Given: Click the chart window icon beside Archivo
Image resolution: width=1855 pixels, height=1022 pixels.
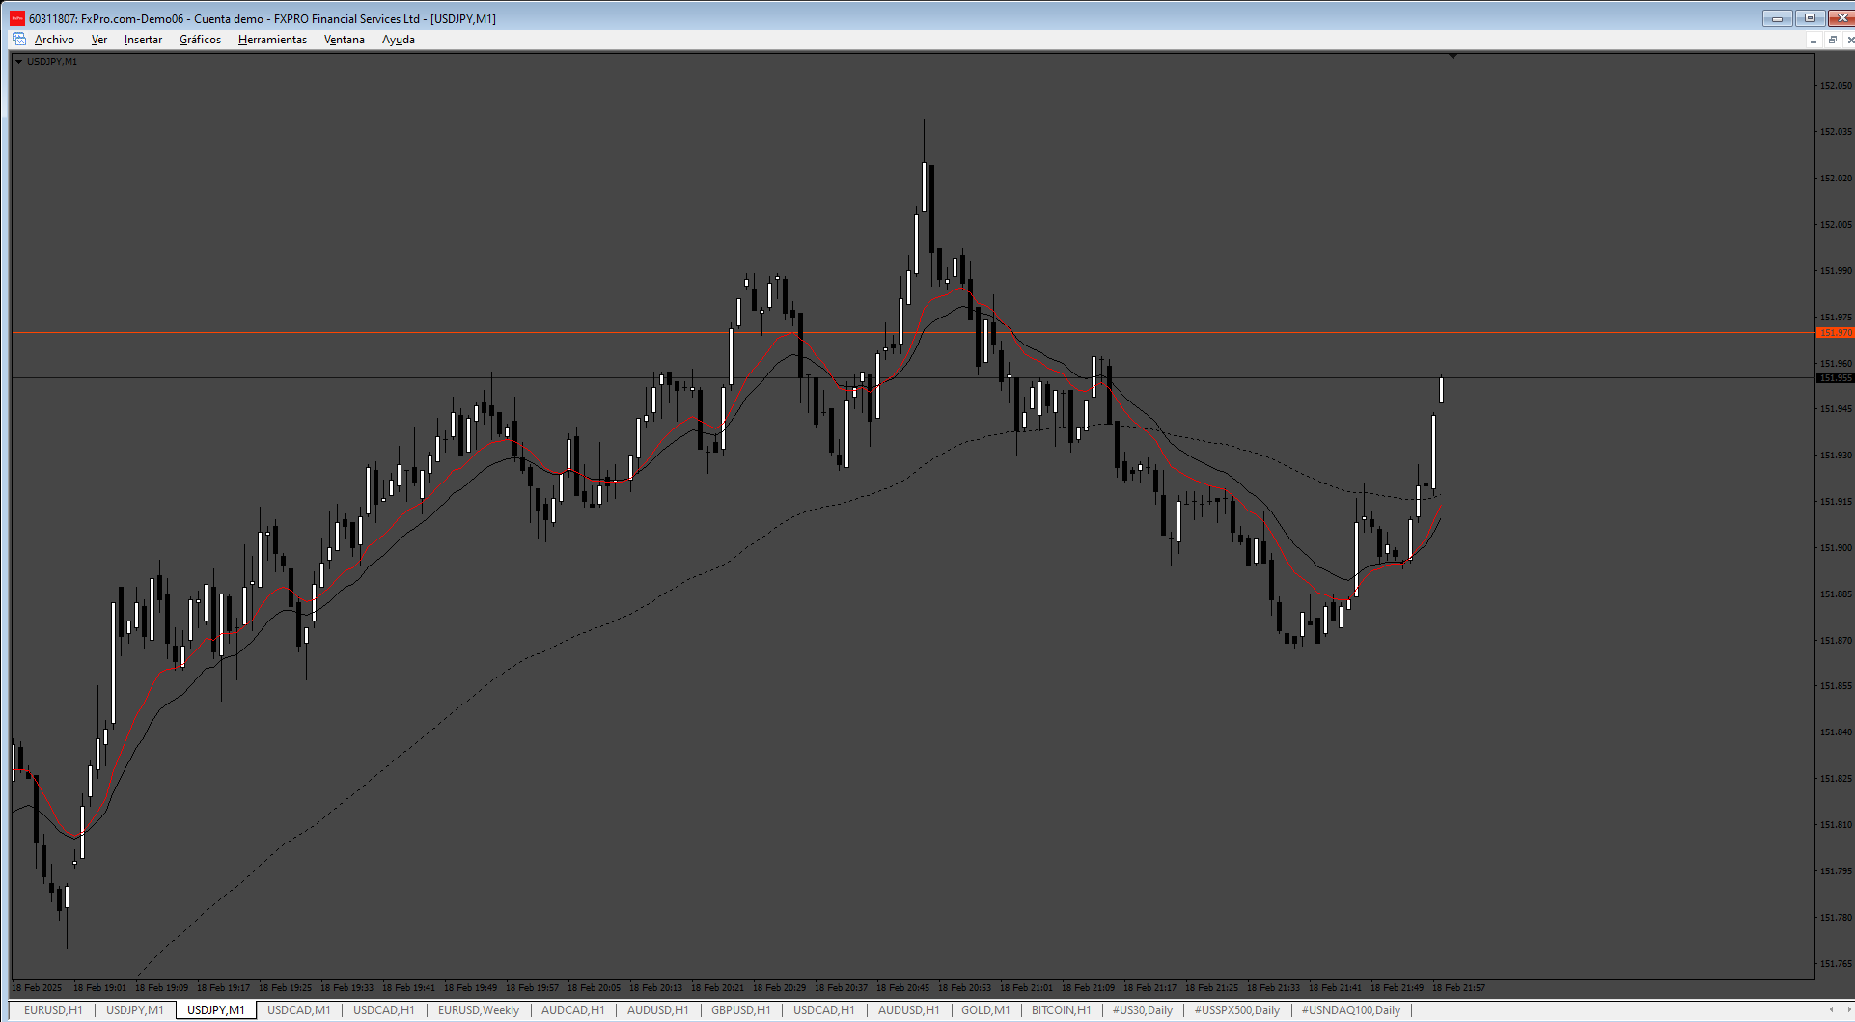Looking at the screenshot, I should [18, 40].
